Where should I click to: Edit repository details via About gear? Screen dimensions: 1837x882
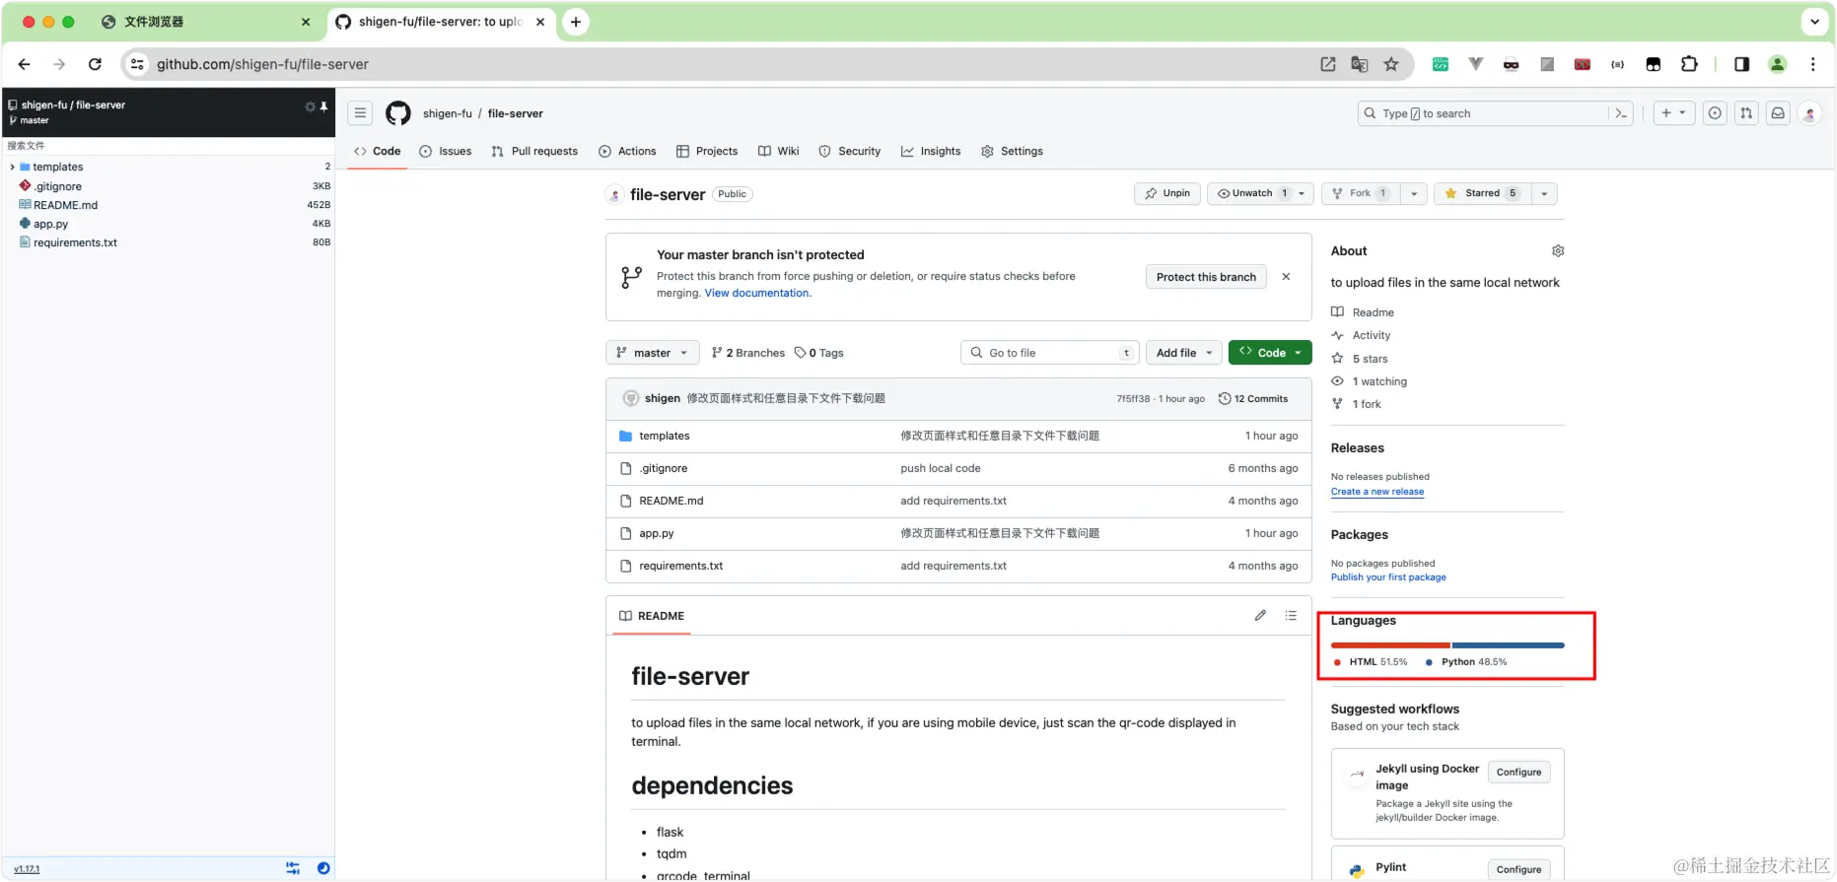[1558, 251]
